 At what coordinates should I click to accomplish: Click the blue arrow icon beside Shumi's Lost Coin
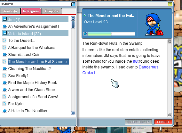coord(4,55)
